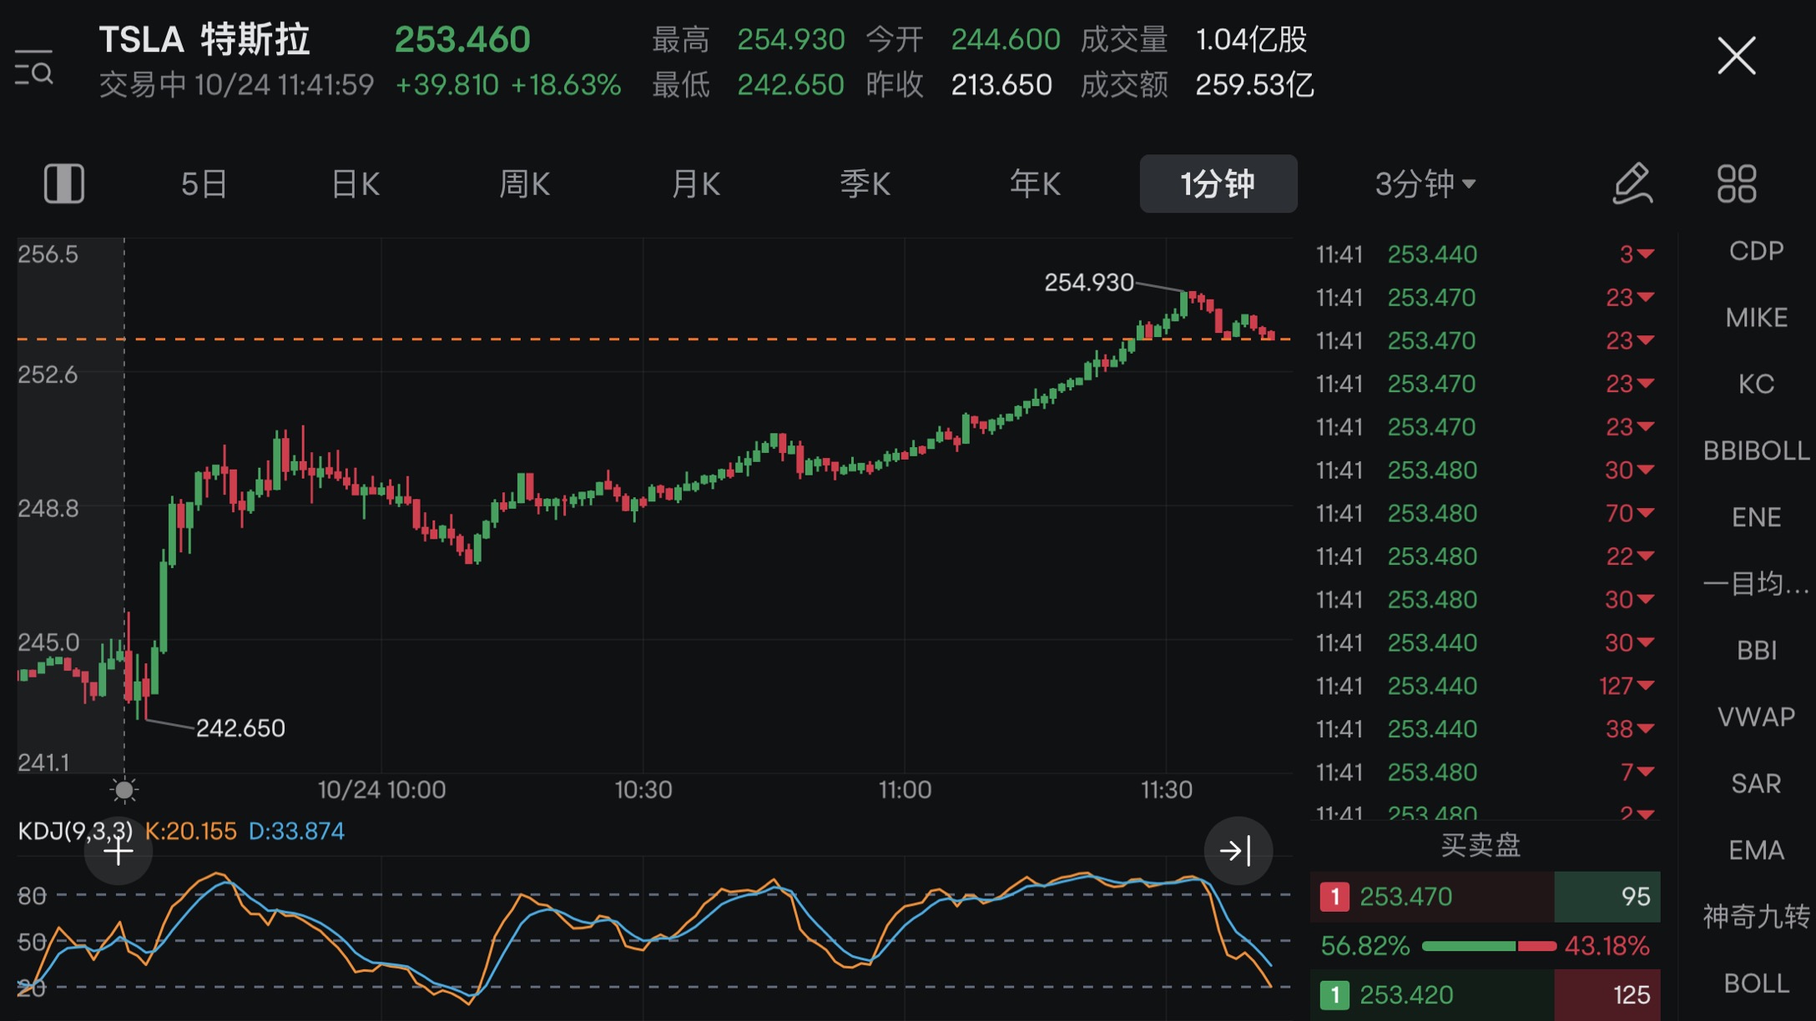The width and height of the screenshot is (1816, 1021).
Task: Switch to the 周K chart tab
Action: click(x=524, y=184)
